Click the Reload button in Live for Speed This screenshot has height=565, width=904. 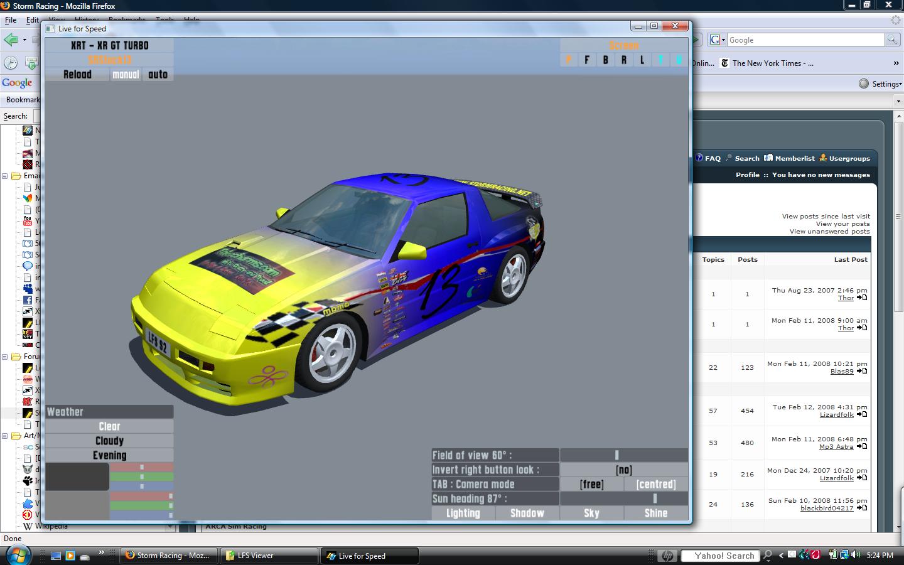click(x=77, y=75)
